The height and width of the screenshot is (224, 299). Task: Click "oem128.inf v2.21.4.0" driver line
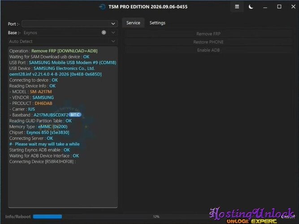pos(56,74)
